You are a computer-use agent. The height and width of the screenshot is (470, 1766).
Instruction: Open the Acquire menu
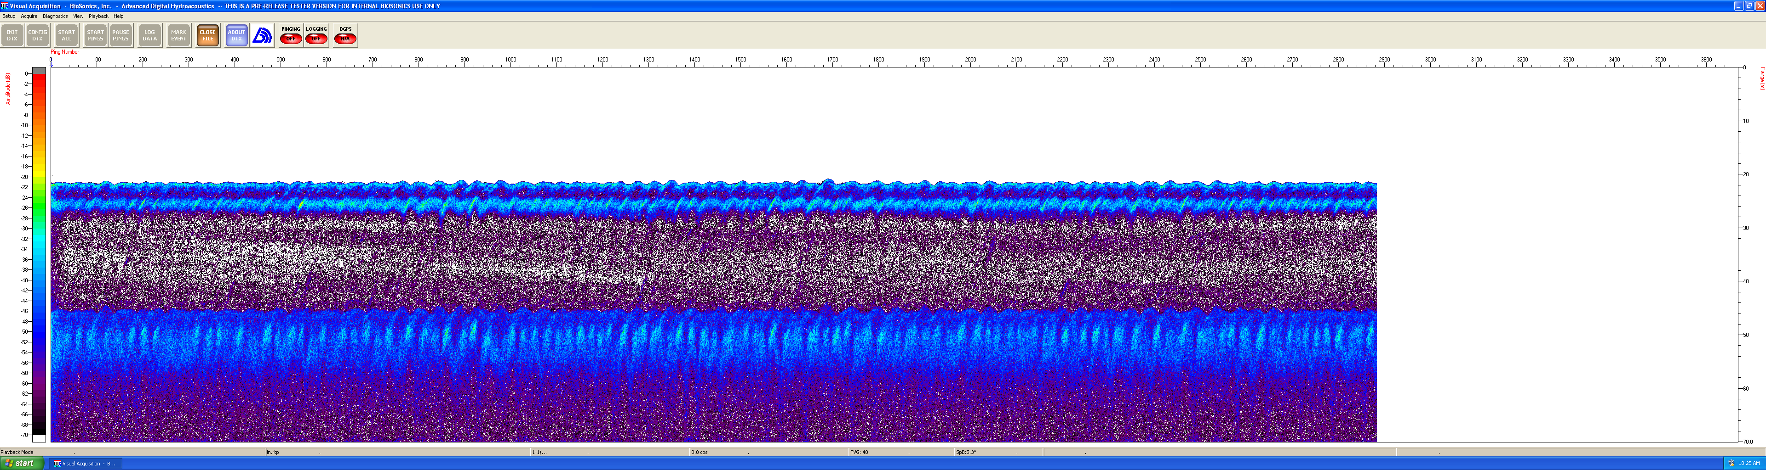29,17
